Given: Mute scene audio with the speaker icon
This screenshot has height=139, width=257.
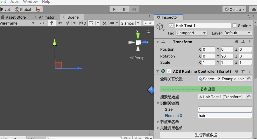Looking at the screenshot, I should pyautogui.click(x=59, y=23).
